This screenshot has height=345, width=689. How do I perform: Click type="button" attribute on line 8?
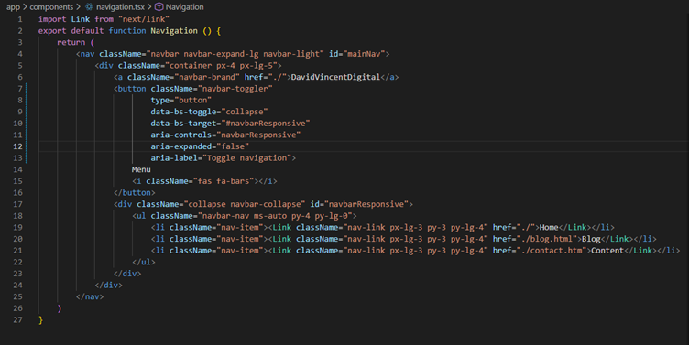point(181,100)
